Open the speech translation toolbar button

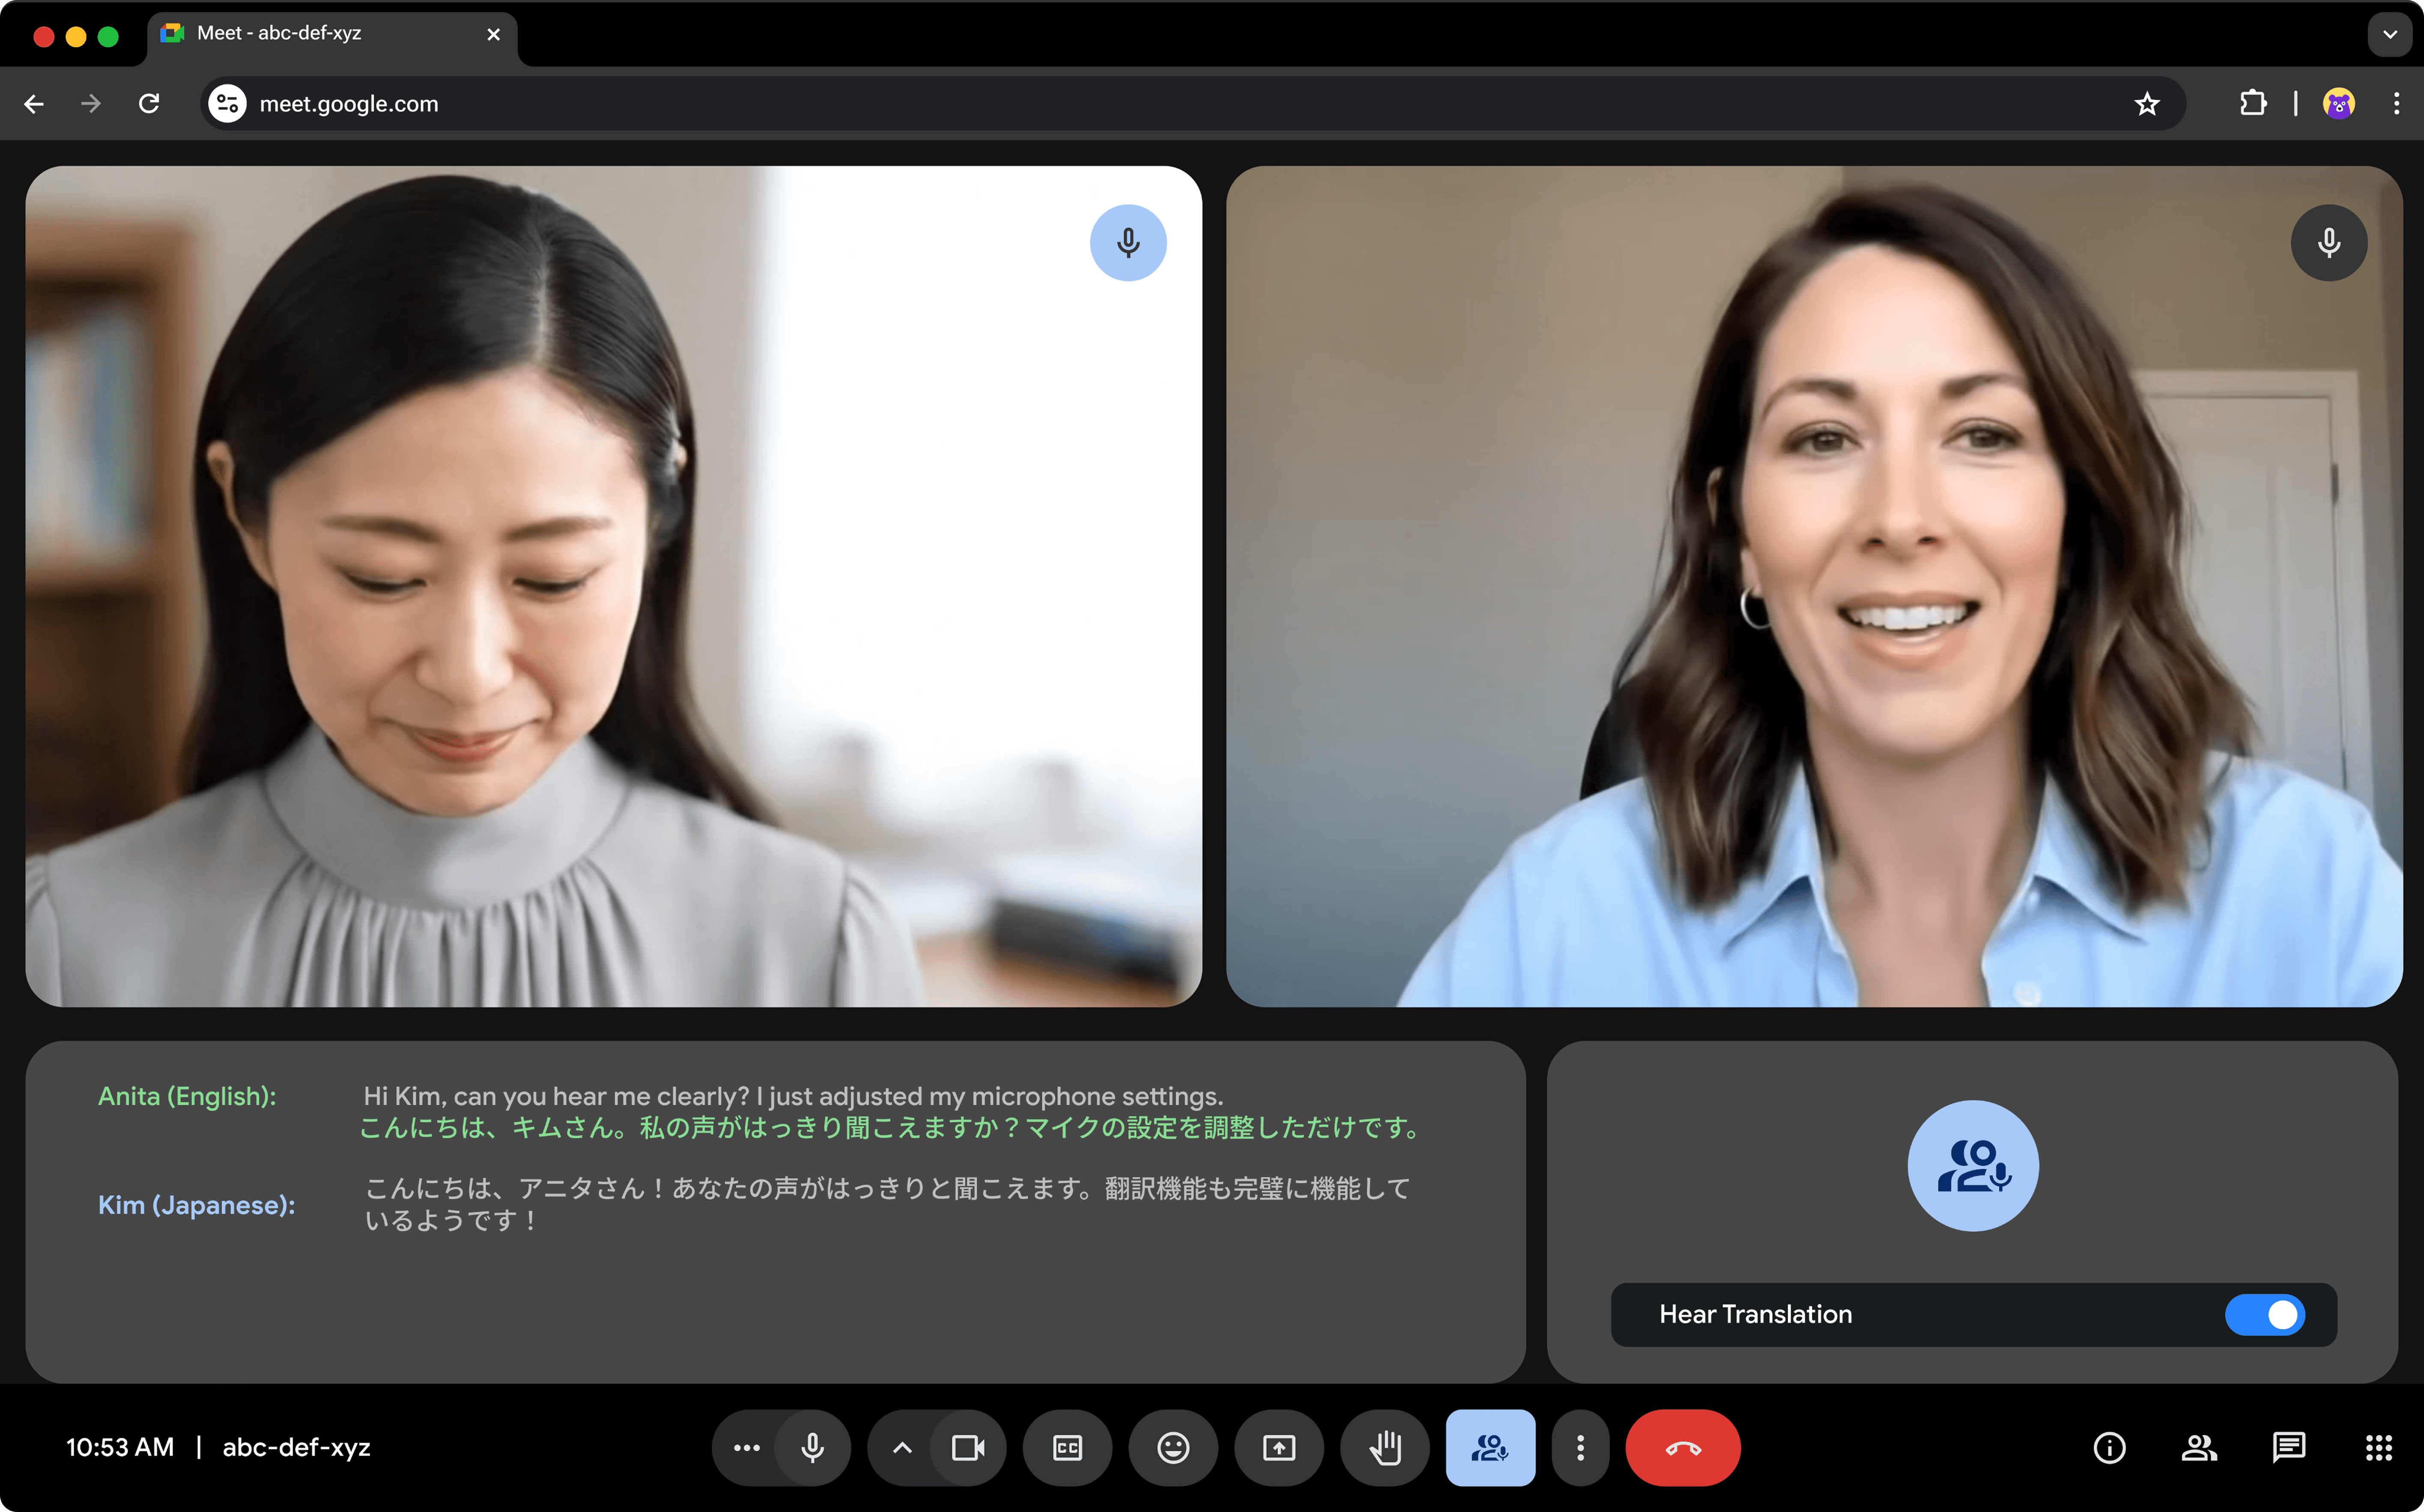pos(1490,1447)
